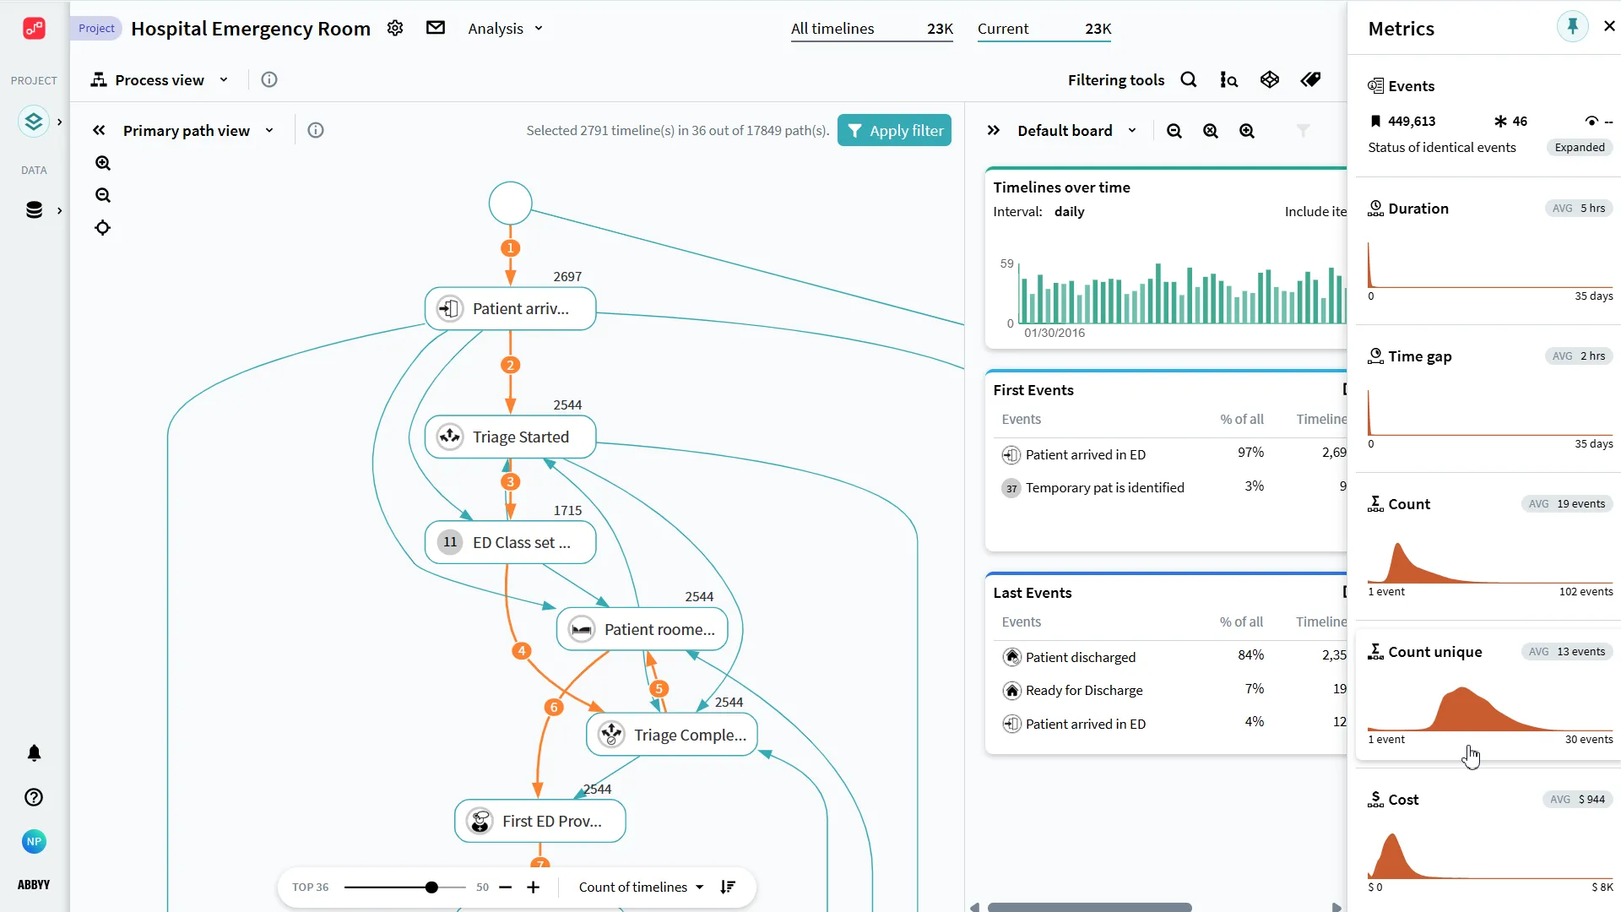Click the cube filtering tool icon
This screenshot has width=1621, height=912.
point(1270,79)
